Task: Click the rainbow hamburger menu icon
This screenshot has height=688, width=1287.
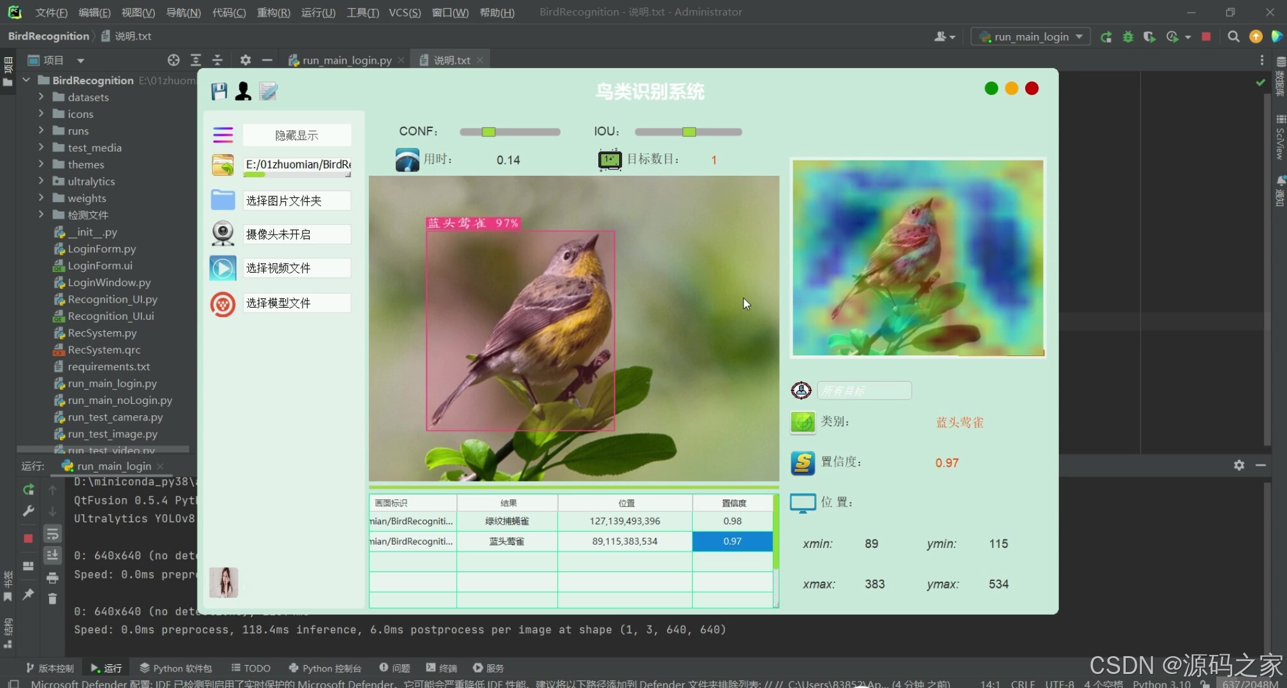Action: point(222,134)
